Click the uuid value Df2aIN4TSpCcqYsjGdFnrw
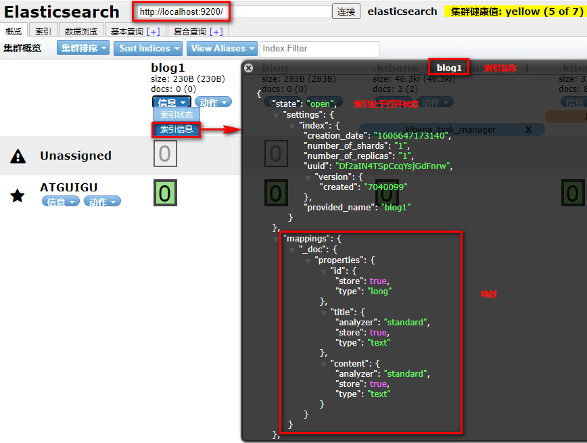 (x=393, y=166)
